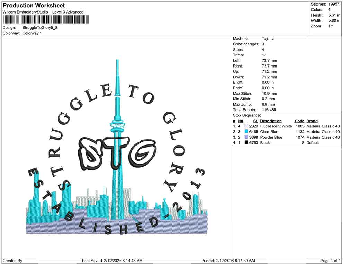This screenshot has width=343, height=264.
Task: Click the 'Code' column header
Action: tap(299, 121)
